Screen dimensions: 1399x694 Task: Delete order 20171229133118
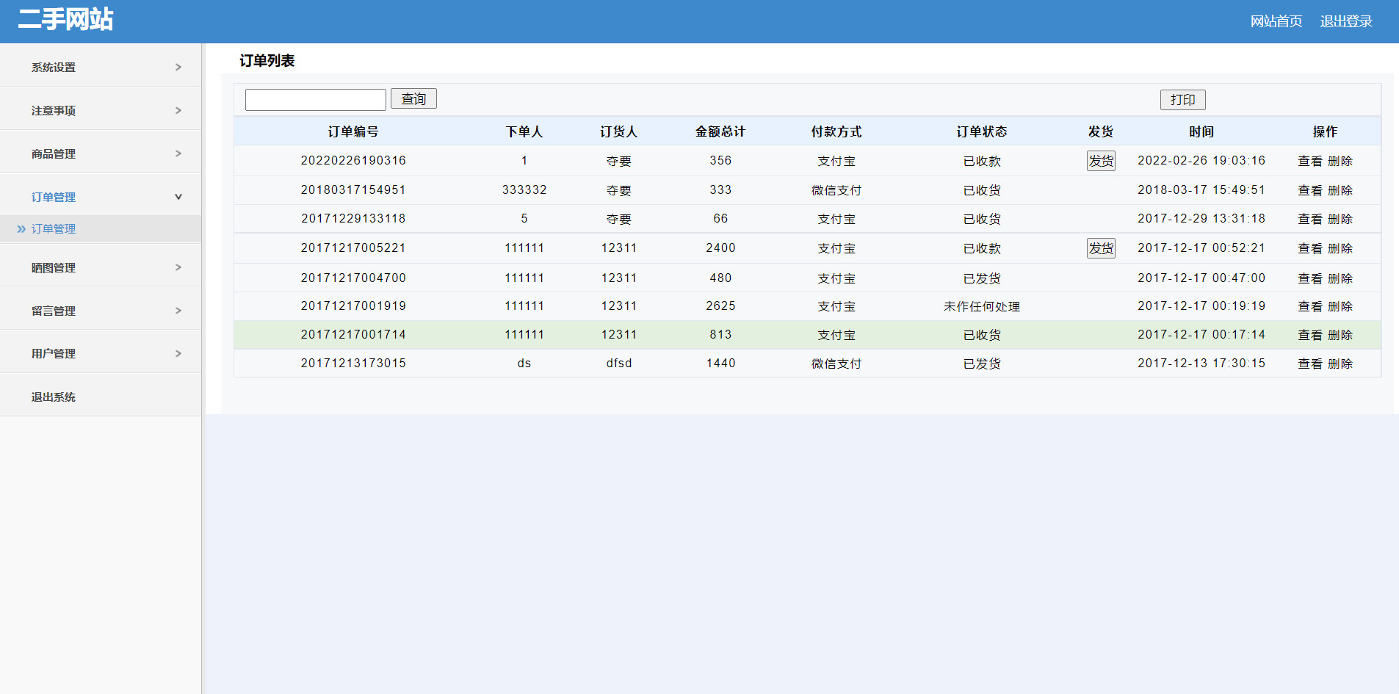click(1340, 219)
